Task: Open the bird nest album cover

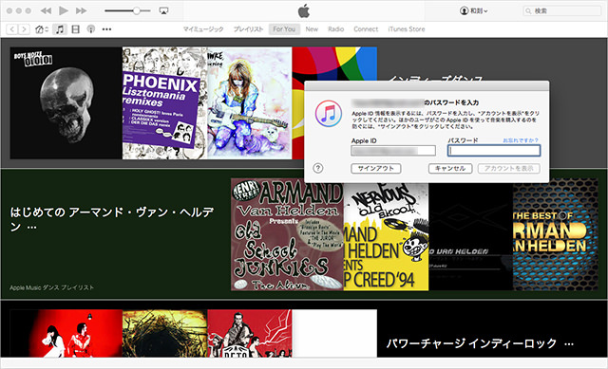Action: (x=164, y=333)
